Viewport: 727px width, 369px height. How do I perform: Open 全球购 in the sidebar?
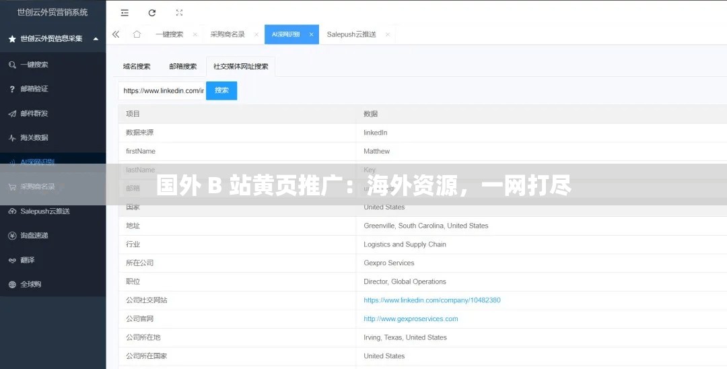click(30, 284)
